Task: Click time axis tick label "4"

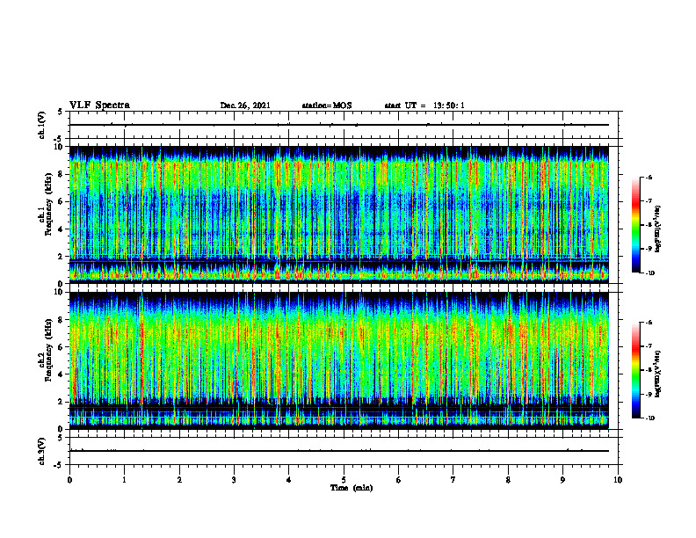Action: (289, 480)
